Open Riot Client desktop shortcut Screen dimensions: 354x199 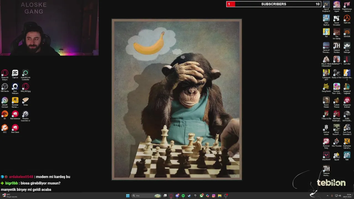point(15,129)
